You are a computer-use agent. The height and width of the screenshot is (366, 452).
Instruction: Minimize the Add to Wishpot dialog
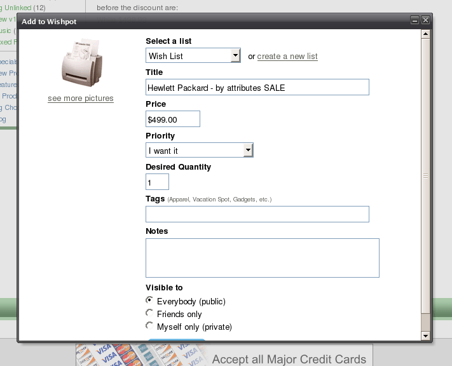pyautogui.click(x=414, y=20)
